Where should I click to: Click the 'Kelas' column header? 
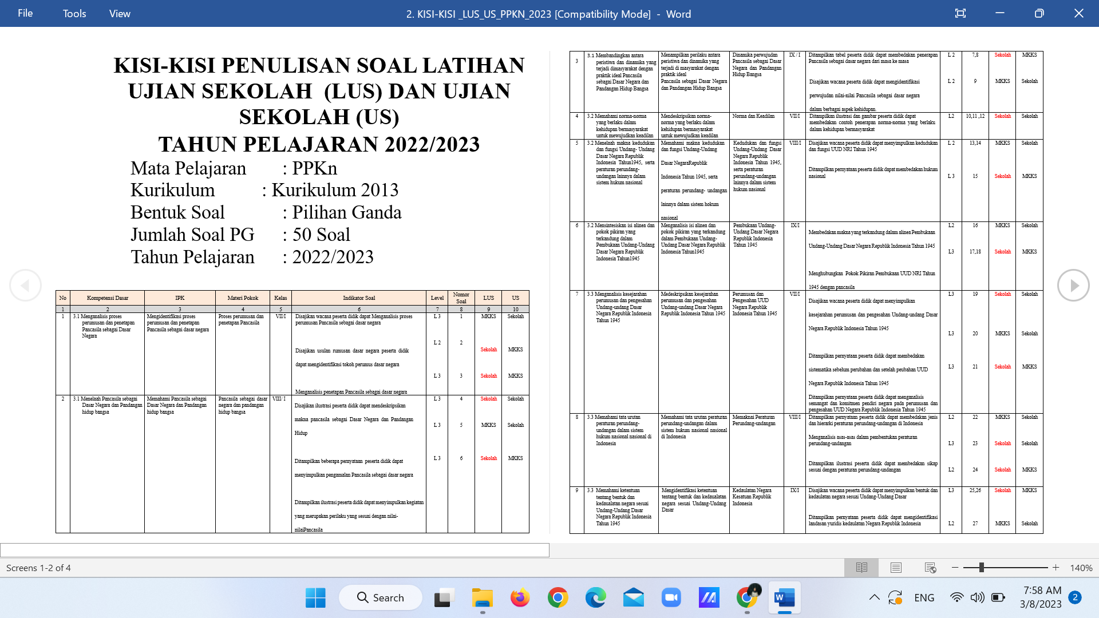pos(280,298)
